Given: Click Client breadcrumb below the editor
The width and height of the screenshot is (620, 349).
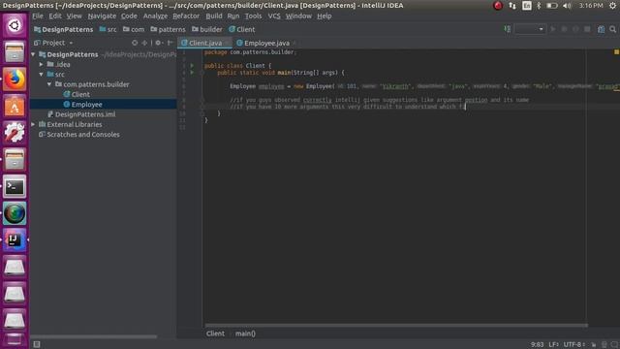Looking at the screenshot, I should click(x=215, y=333).
